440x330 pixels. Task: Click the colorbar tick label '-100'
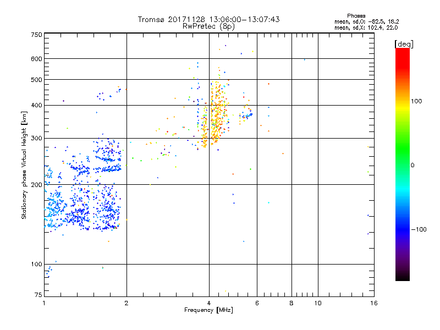tap(419, 229)
